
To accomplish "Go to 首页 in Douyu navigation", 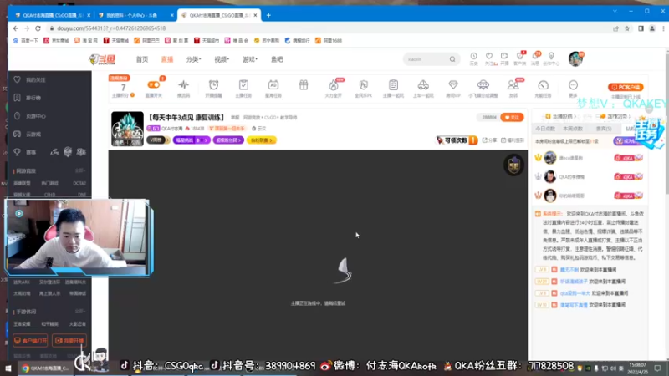I will 141,59.
